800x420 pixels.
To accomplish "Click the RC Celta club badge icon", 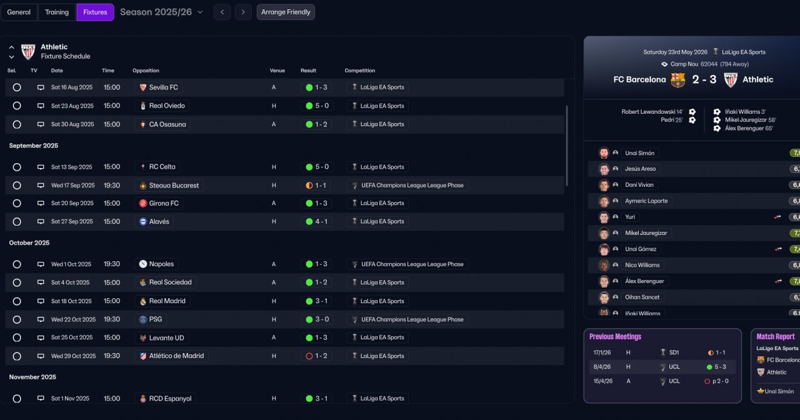I will point(143,167).
